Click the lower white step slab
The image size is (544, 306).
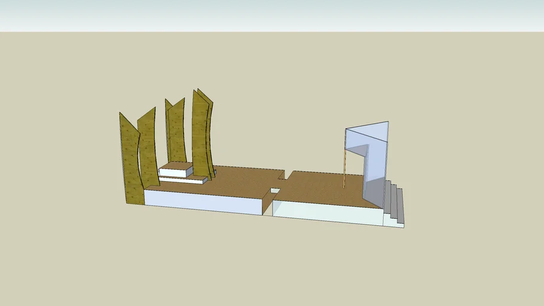tap(183, 179)
